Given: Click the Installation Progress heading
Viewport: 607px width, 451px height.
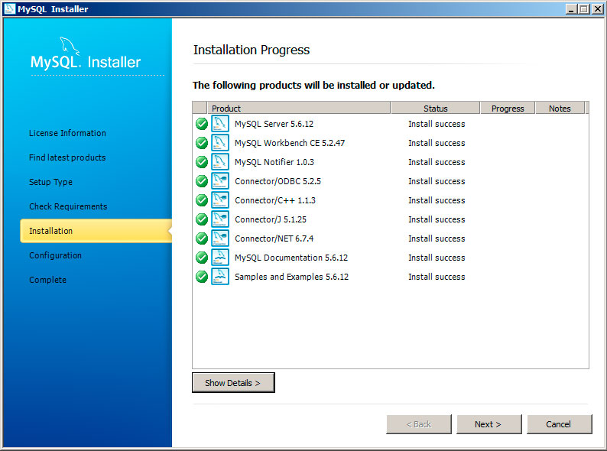Looking at the screenshot, I should click(252, 50).
